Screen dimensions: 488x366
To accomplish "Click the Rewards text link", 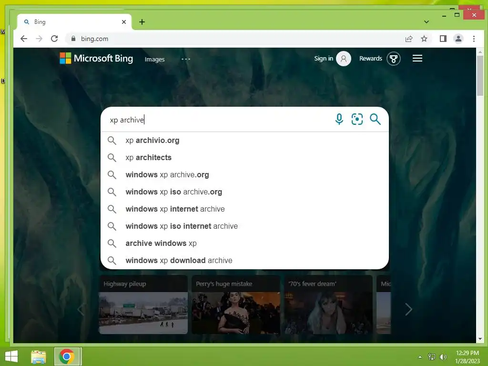I will (370, 59).
